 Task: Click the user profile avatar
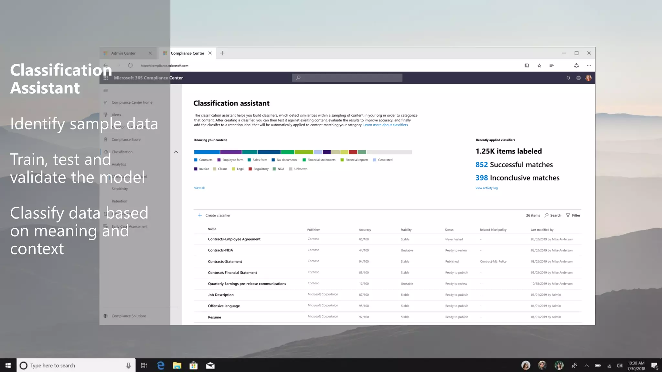[x=588, y=78]
